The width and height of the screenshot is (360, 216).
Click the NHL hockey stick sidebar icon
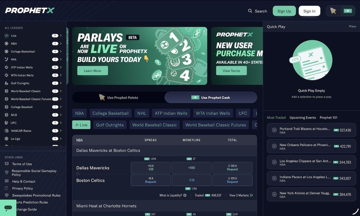coord(7,59)
